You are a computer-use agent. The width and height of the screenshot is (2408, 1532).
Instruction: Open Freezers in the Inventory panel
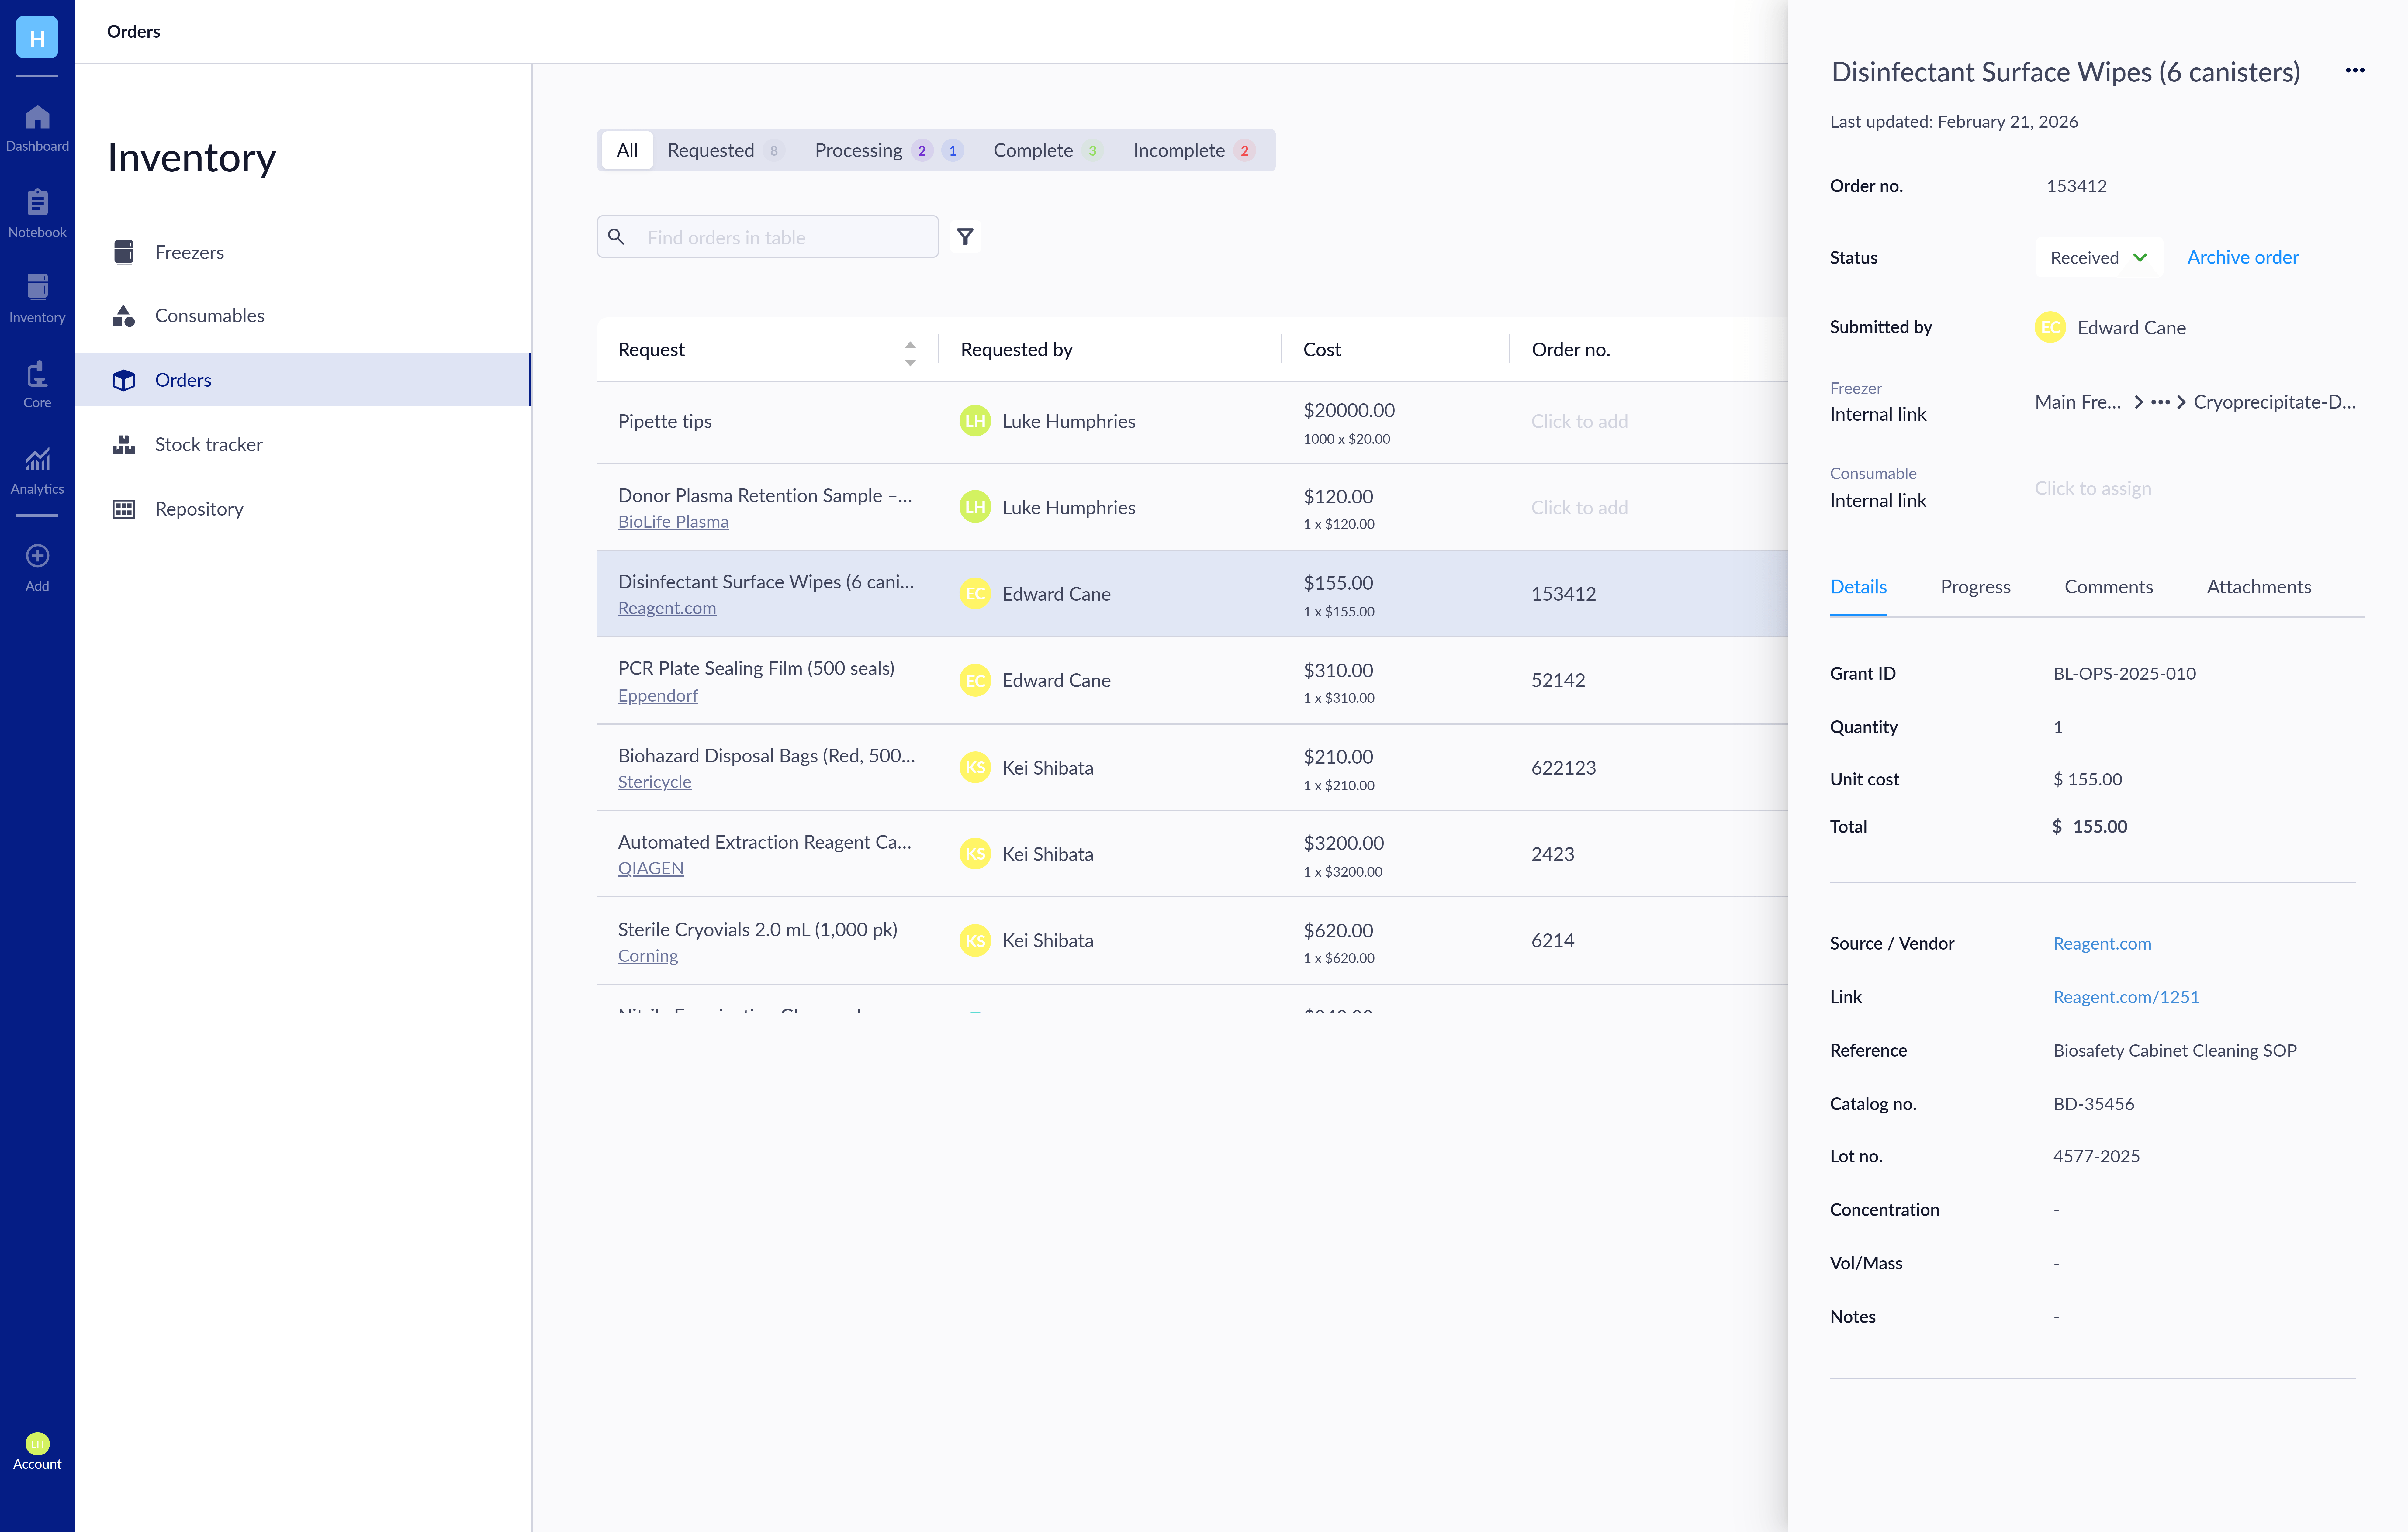[189, 252]
